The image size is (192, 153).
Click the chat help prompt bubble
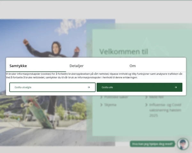(x=152, y=144)
